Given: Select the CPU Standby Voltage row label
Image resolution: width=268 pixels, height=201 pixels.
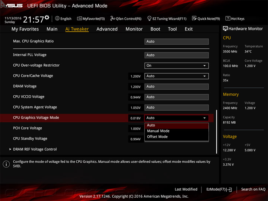Looking at the screenshot, I should point(30,138).
